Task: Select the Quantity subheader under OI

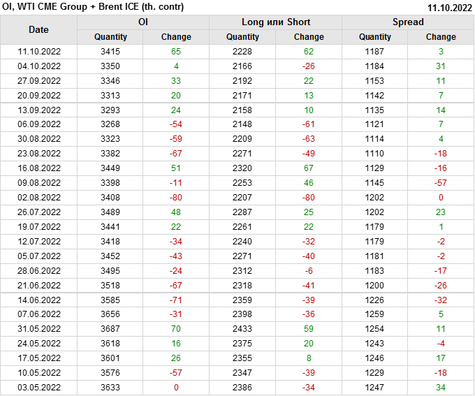Action: click(110, 37)
